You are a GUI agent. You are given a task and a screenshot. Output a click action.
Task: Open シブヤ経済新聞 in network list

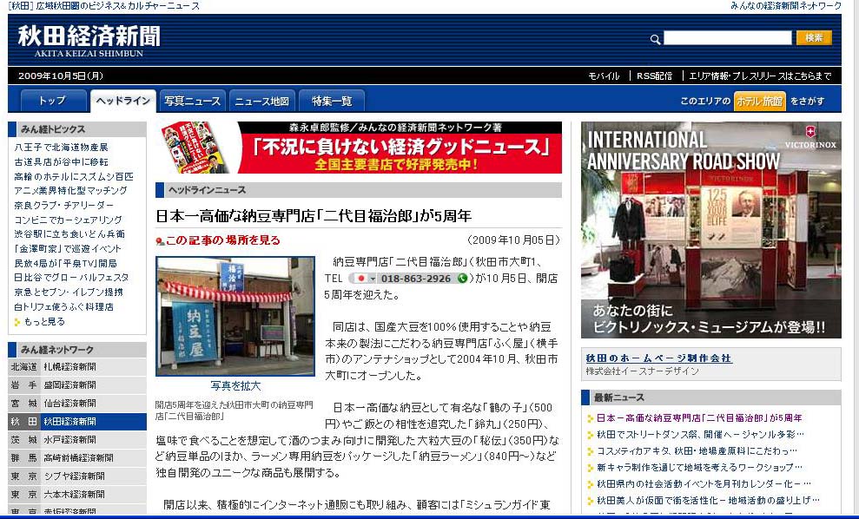tap(74, 476)
